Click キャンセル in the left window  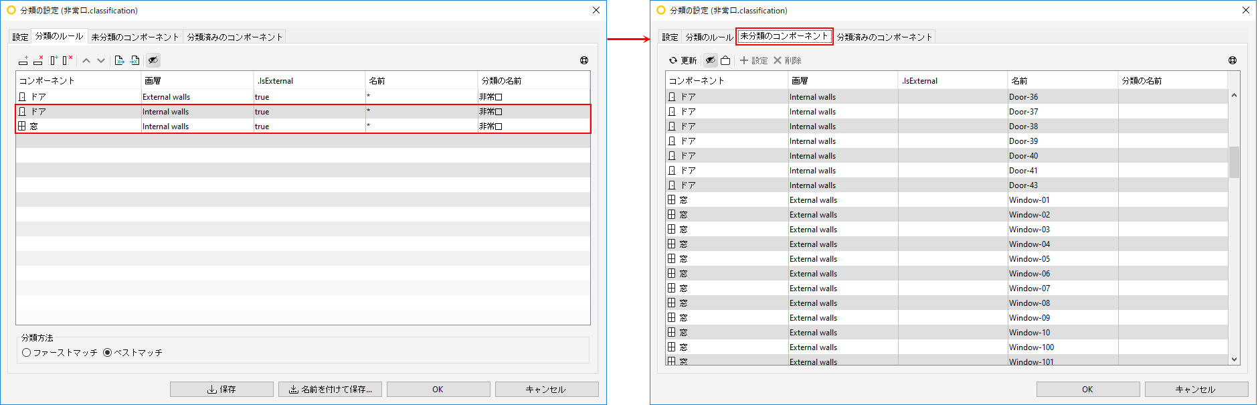[547, 389]
